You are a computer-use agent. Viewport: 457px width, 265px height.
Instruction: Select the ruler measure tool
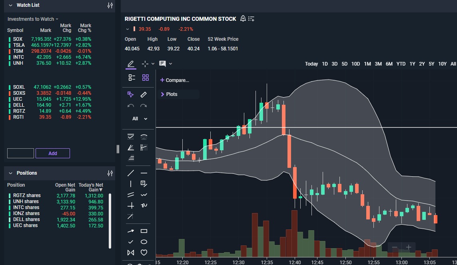pyautogui.click(x=144, y=95)
